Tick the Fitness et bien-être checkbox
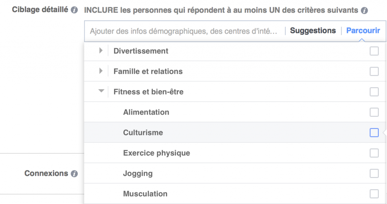Screen dimensions: 387x204 (x=374, y=92)
